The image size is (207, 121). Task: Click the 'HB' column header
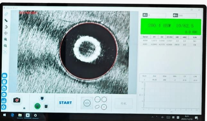click(177, 37)
